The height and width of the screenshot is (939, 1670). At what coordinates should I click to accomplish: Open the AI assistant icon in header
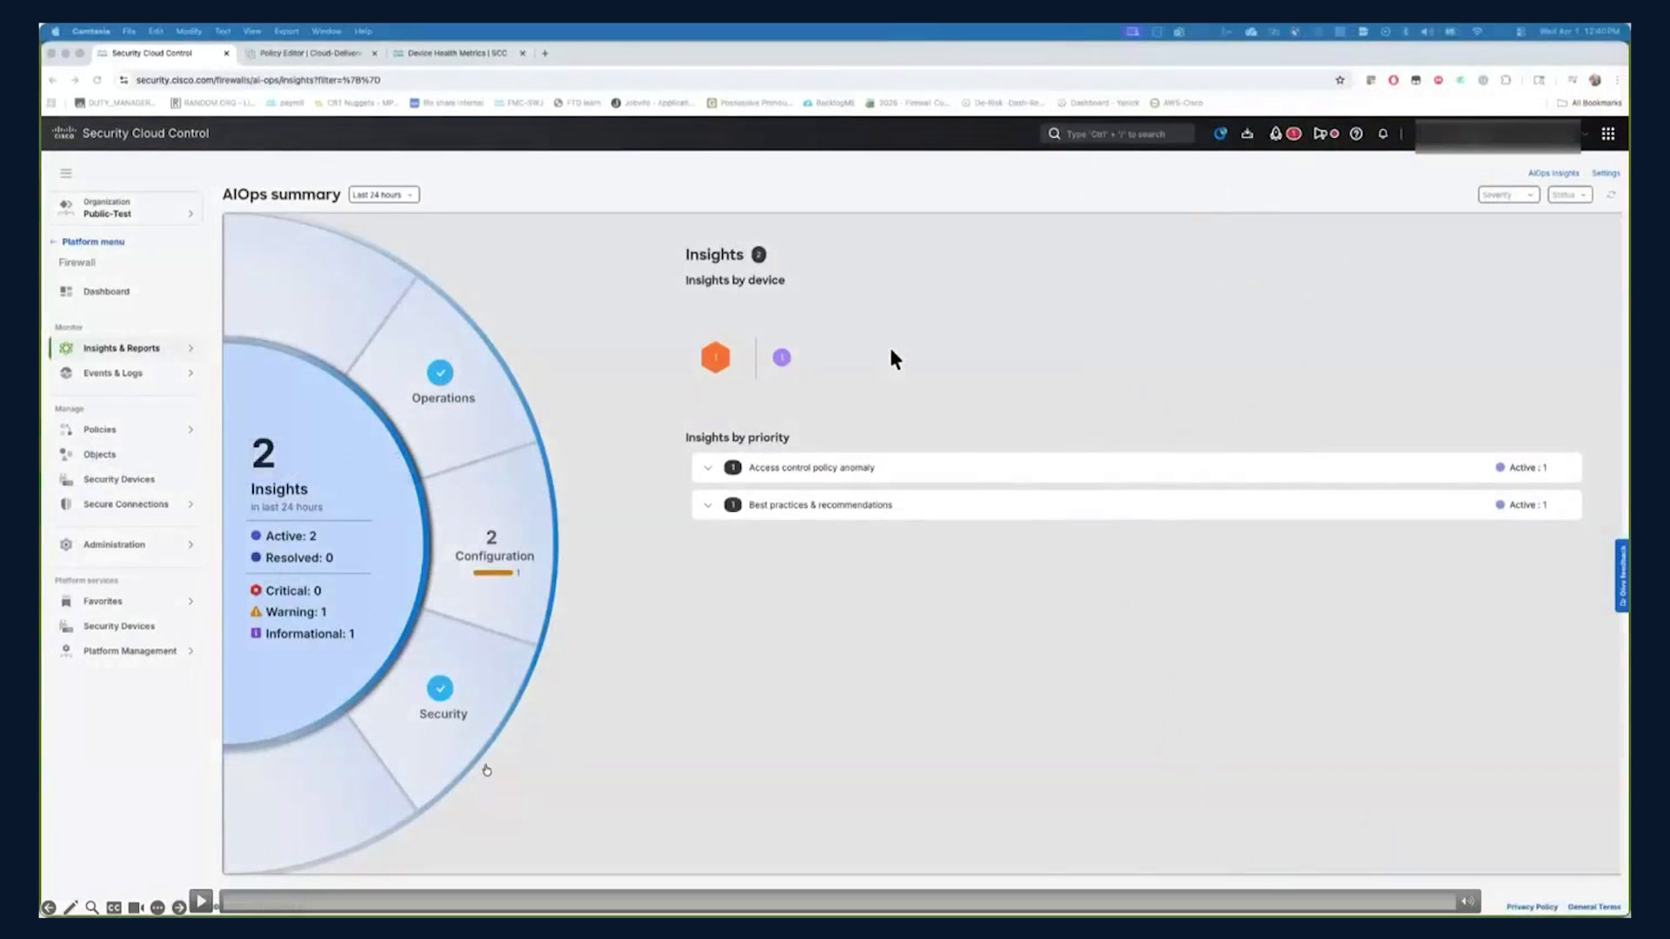1220,134
